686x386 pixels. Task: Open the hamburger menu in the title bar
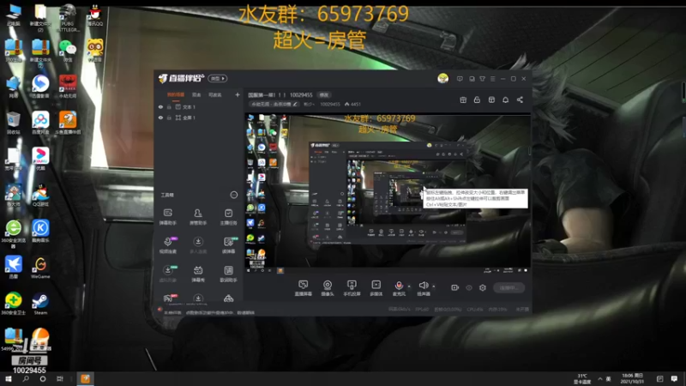(492, 79)
